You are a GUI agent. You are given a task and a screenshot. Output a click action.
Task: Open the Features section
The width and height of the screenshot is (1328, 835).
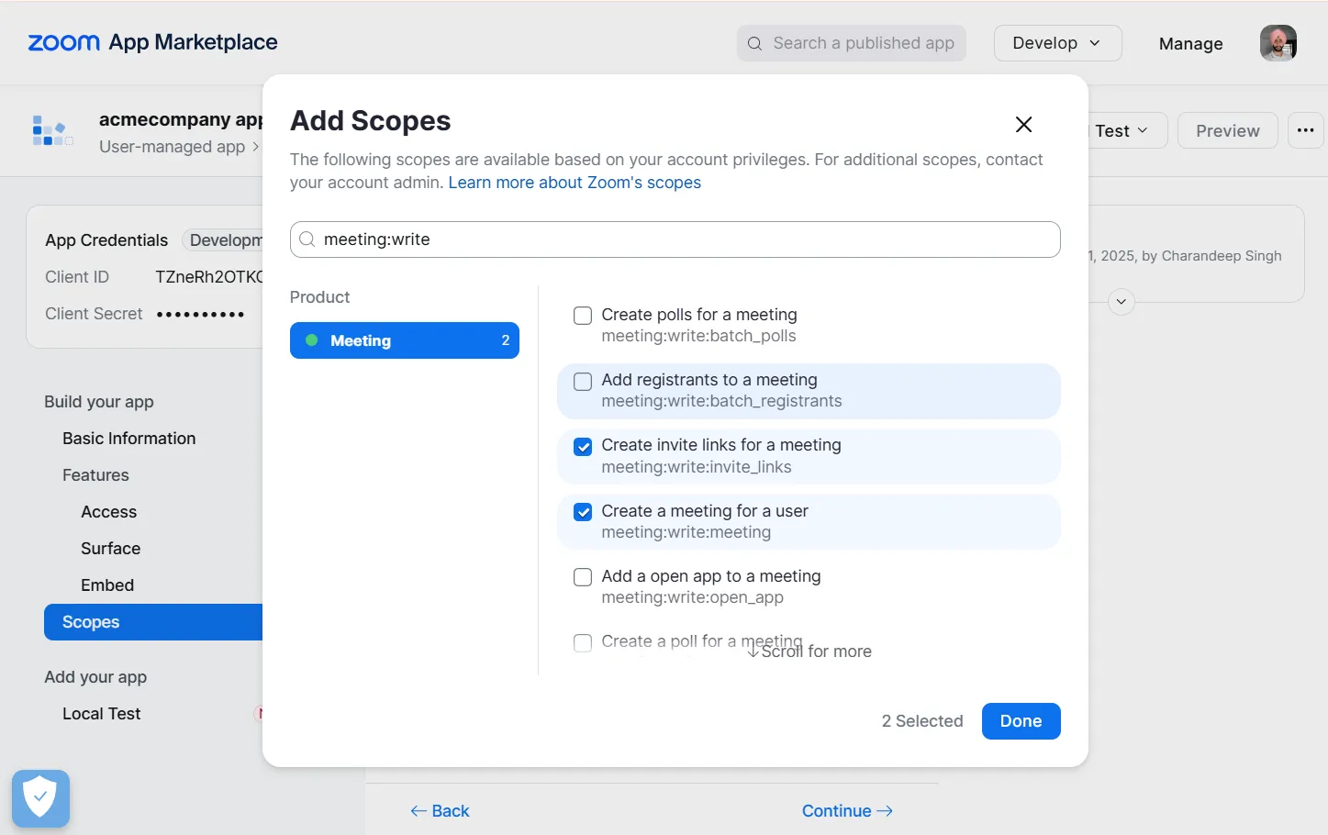95,475
